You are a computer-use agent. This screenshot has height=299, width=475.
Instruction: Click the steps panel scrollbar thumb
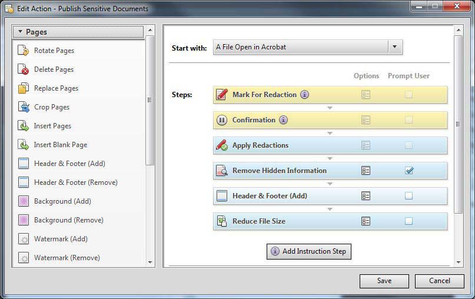[458, 124]
